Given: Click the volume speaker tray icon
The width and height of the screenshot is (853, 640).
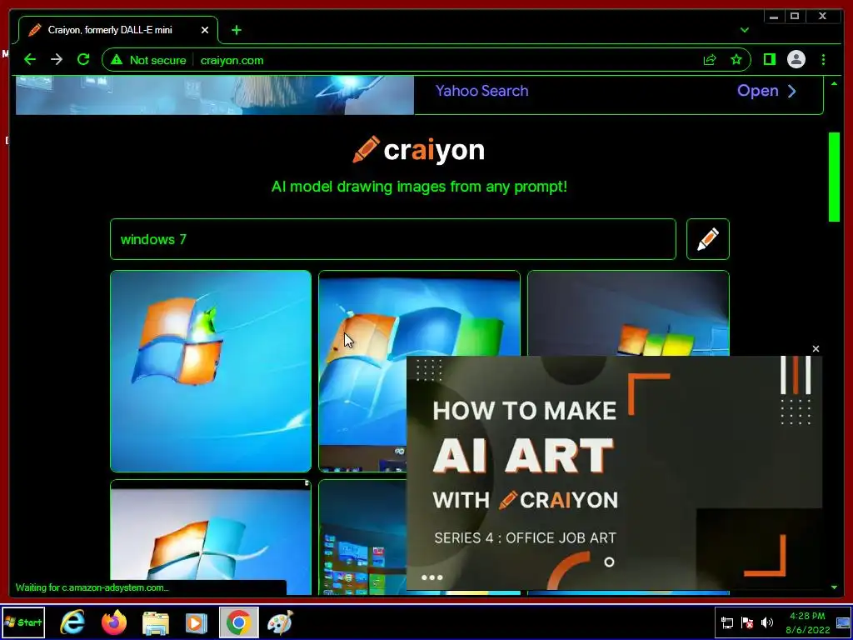Looking at the screenshot, I should click(767, 622).
